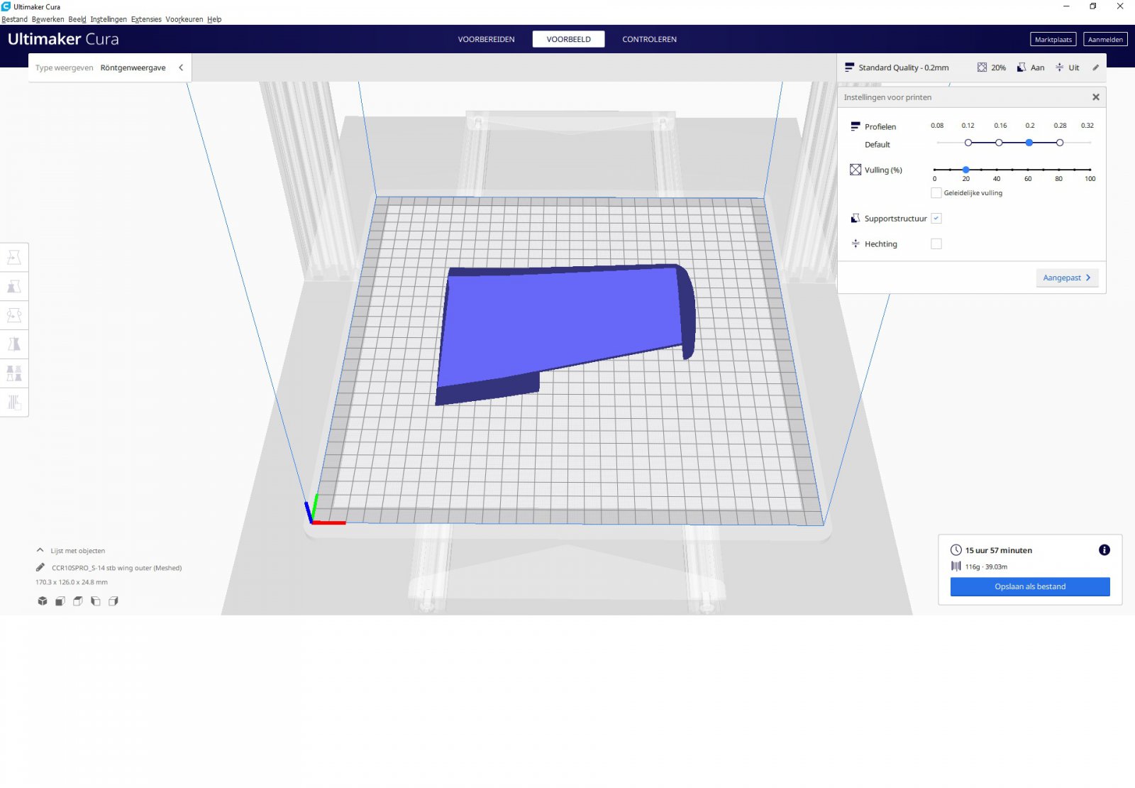The height and width of the screenshot is (788, 1135).
Task: Switch to the CONTROLEREN stage tab
Action: [x=649, y=39]
